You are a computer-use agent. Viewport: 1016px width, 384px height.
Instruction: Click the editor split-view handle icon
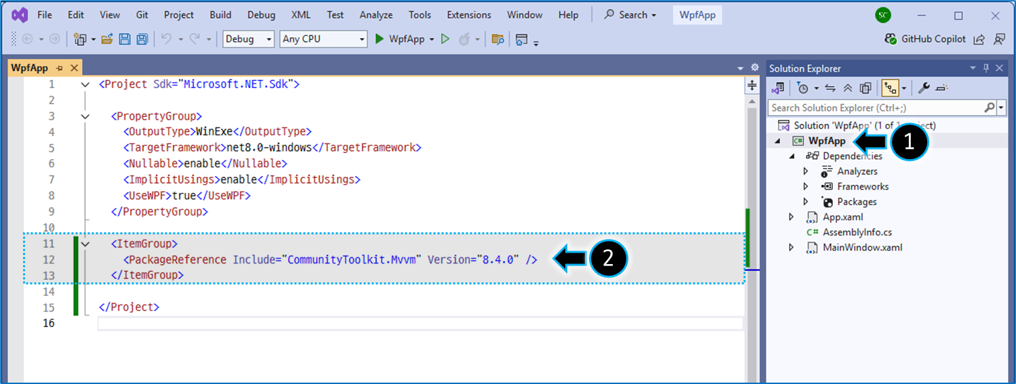pyautogui.click(x=752, y=85)
